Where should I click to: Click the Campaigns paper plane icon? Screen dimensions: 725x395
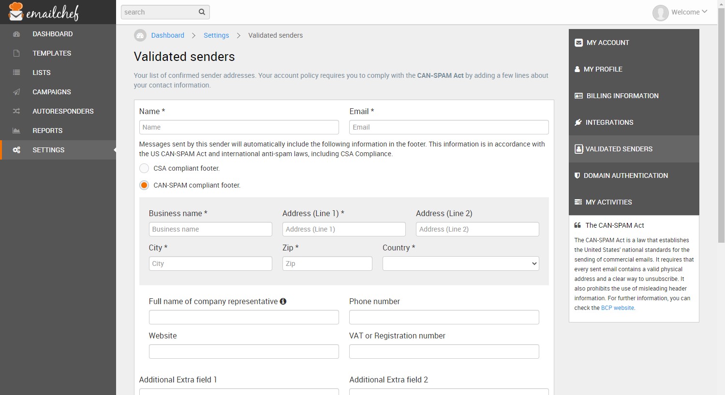(16, 92)
